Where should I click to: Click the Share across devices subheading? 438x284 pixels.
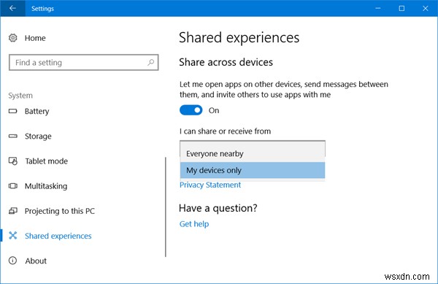pos(226,62)
